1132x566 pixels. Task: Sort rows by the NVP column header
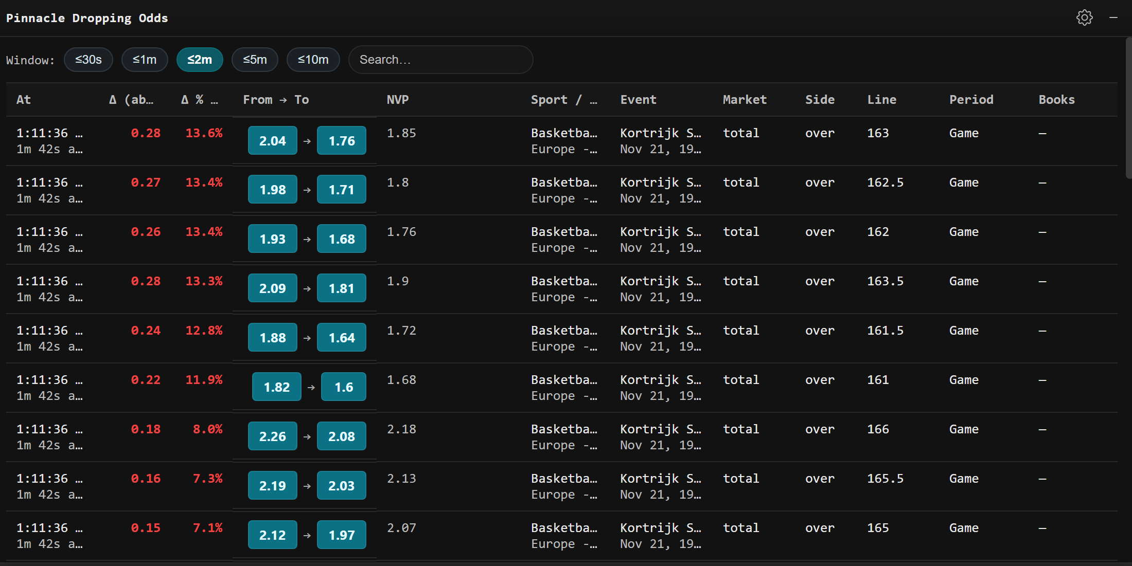397,99
